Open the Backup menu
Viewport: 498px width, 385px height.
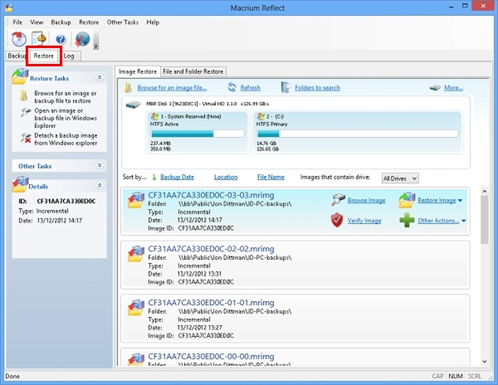point(61,22)
